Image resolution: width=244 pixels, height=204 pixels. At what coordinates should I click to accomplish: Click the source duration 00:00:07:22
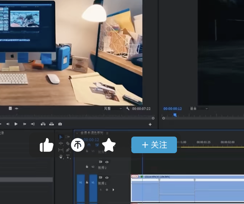click(141, 109)
